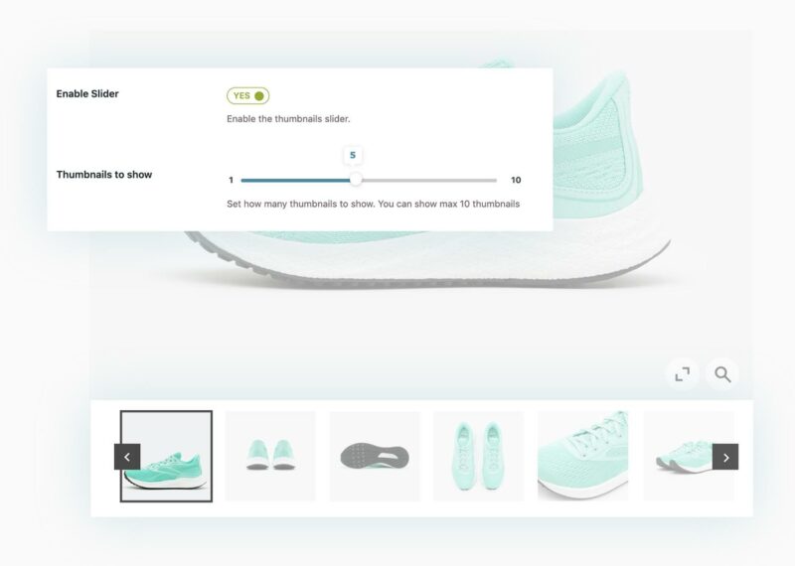
Task: Select the close-up laces shoe thumbnail
Action: click(582, 456)
